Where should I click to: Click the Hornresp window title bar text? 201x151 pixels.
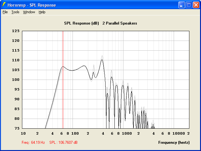point(32,5)
